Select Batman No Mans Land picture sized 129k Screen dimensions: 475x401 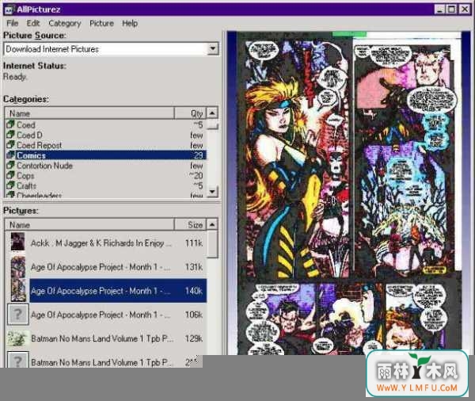[x=102, y=338]
